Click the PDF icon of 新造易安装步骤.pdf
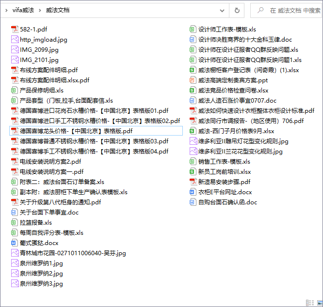Image resolution: width=323 pixels, height=307 pixels. point(193,182)
